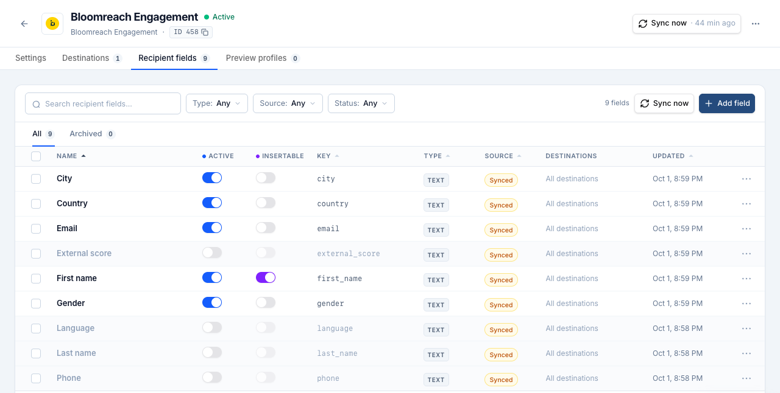The image size is (780, 393).
Task: Enable the Active toggle for Language
Action: [212, 327]
